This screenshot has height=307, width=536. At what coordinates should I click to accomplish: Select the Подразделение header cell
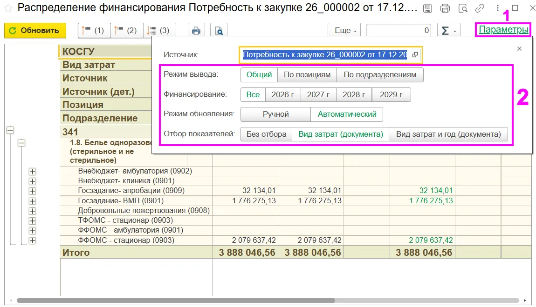pos(106,118)
